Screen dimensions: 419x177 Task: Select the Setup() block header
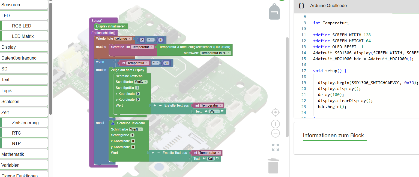(x=103, y=20)
